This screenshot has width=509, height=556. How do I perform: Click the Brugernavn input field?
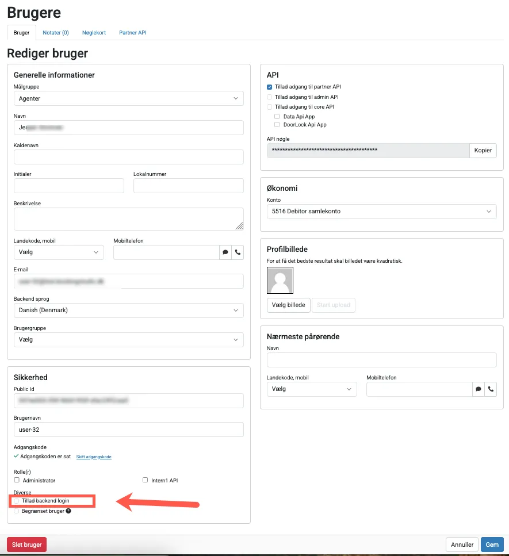coord(128,430)
